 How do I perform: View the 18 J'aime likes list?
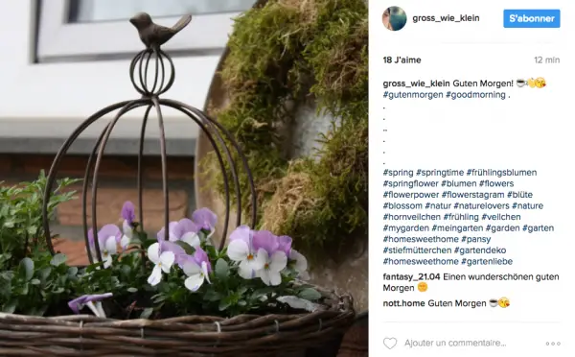(x=402, y=59)
